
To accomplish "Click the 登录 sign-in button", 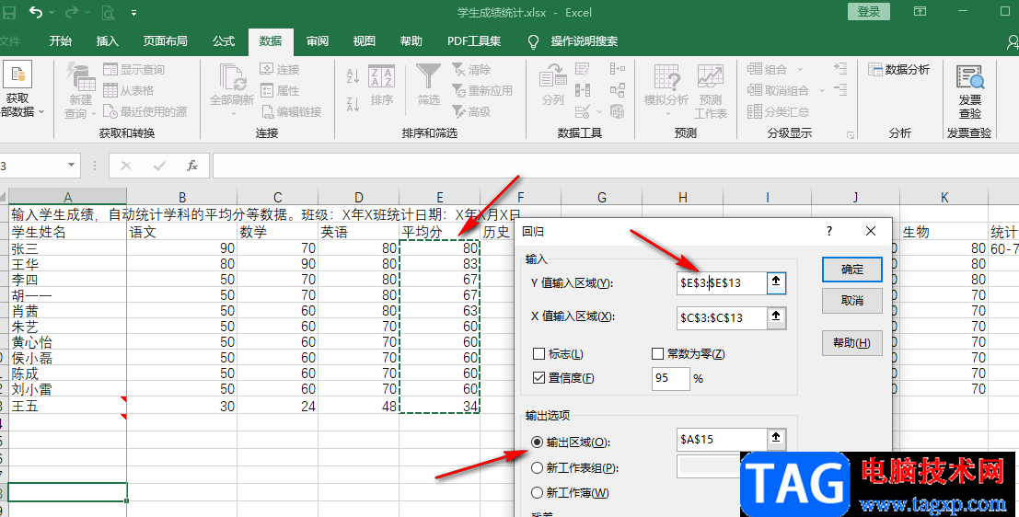I will point(868,12).
